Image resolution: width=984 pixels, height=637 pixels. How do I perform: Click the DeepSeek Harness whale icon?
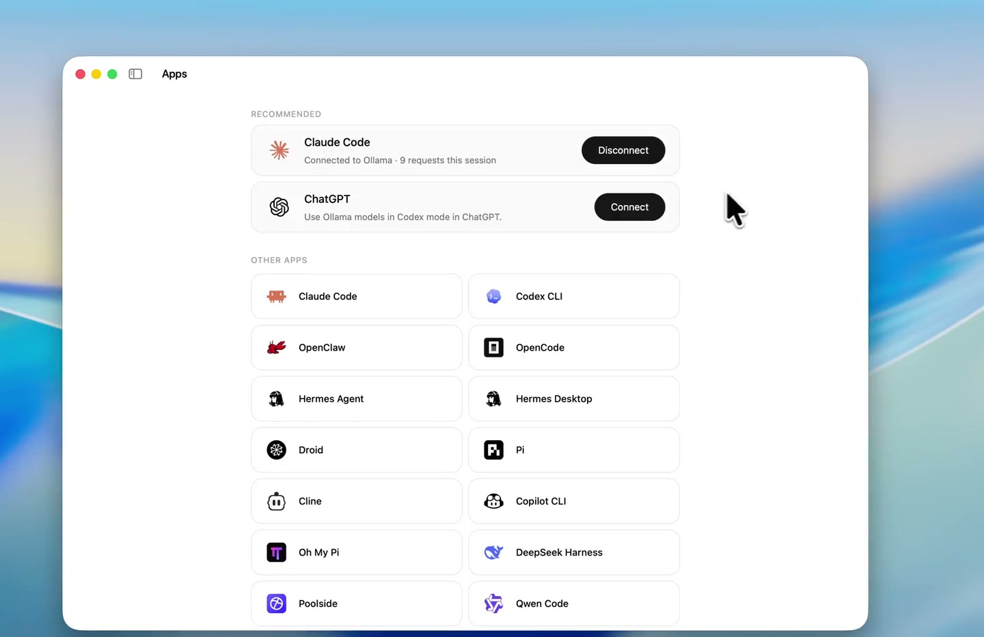(x=493, y=553)
